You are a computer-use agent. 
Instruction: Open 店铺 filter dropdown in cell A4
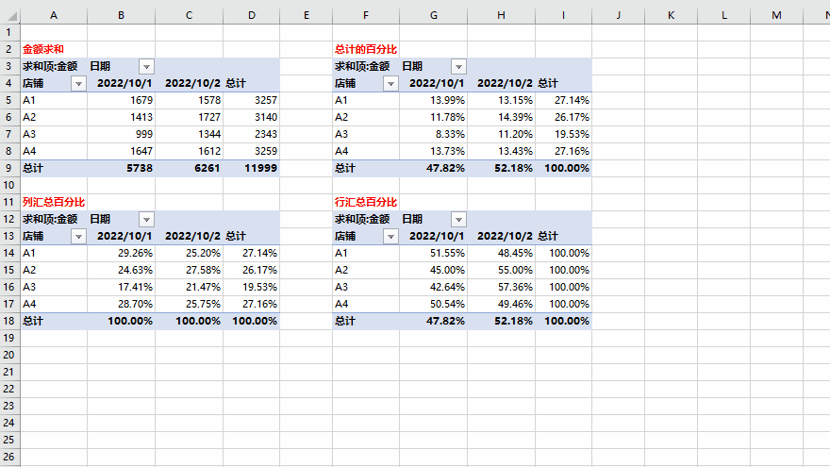point(78,84)
